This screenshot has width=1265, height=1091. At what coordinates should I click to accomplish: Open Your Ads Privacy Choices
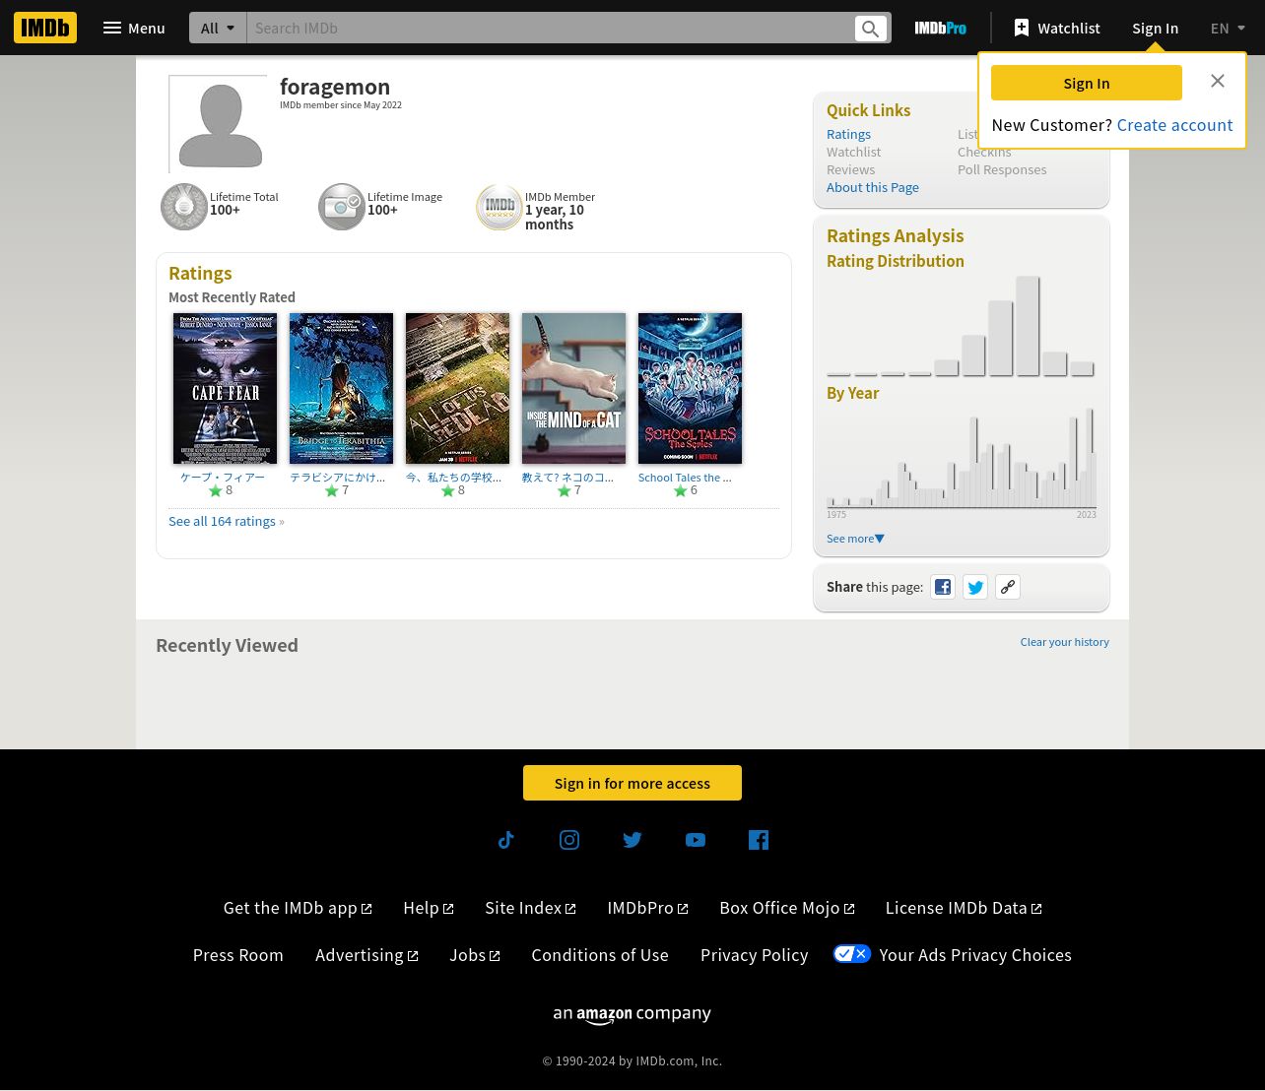[x=975, y=955]
